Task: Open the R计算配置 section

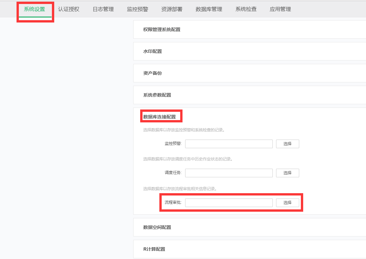Action: coord(154,249)
